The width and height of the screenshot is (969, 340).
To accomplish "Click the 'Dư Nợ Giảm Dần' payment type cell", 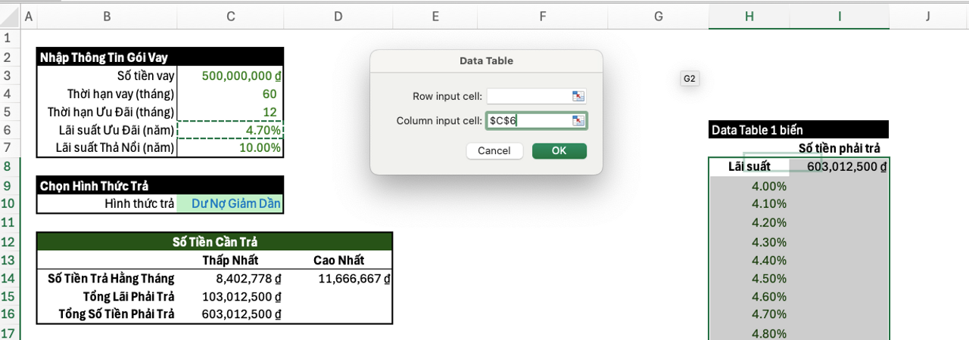I will tap(230, 204).
